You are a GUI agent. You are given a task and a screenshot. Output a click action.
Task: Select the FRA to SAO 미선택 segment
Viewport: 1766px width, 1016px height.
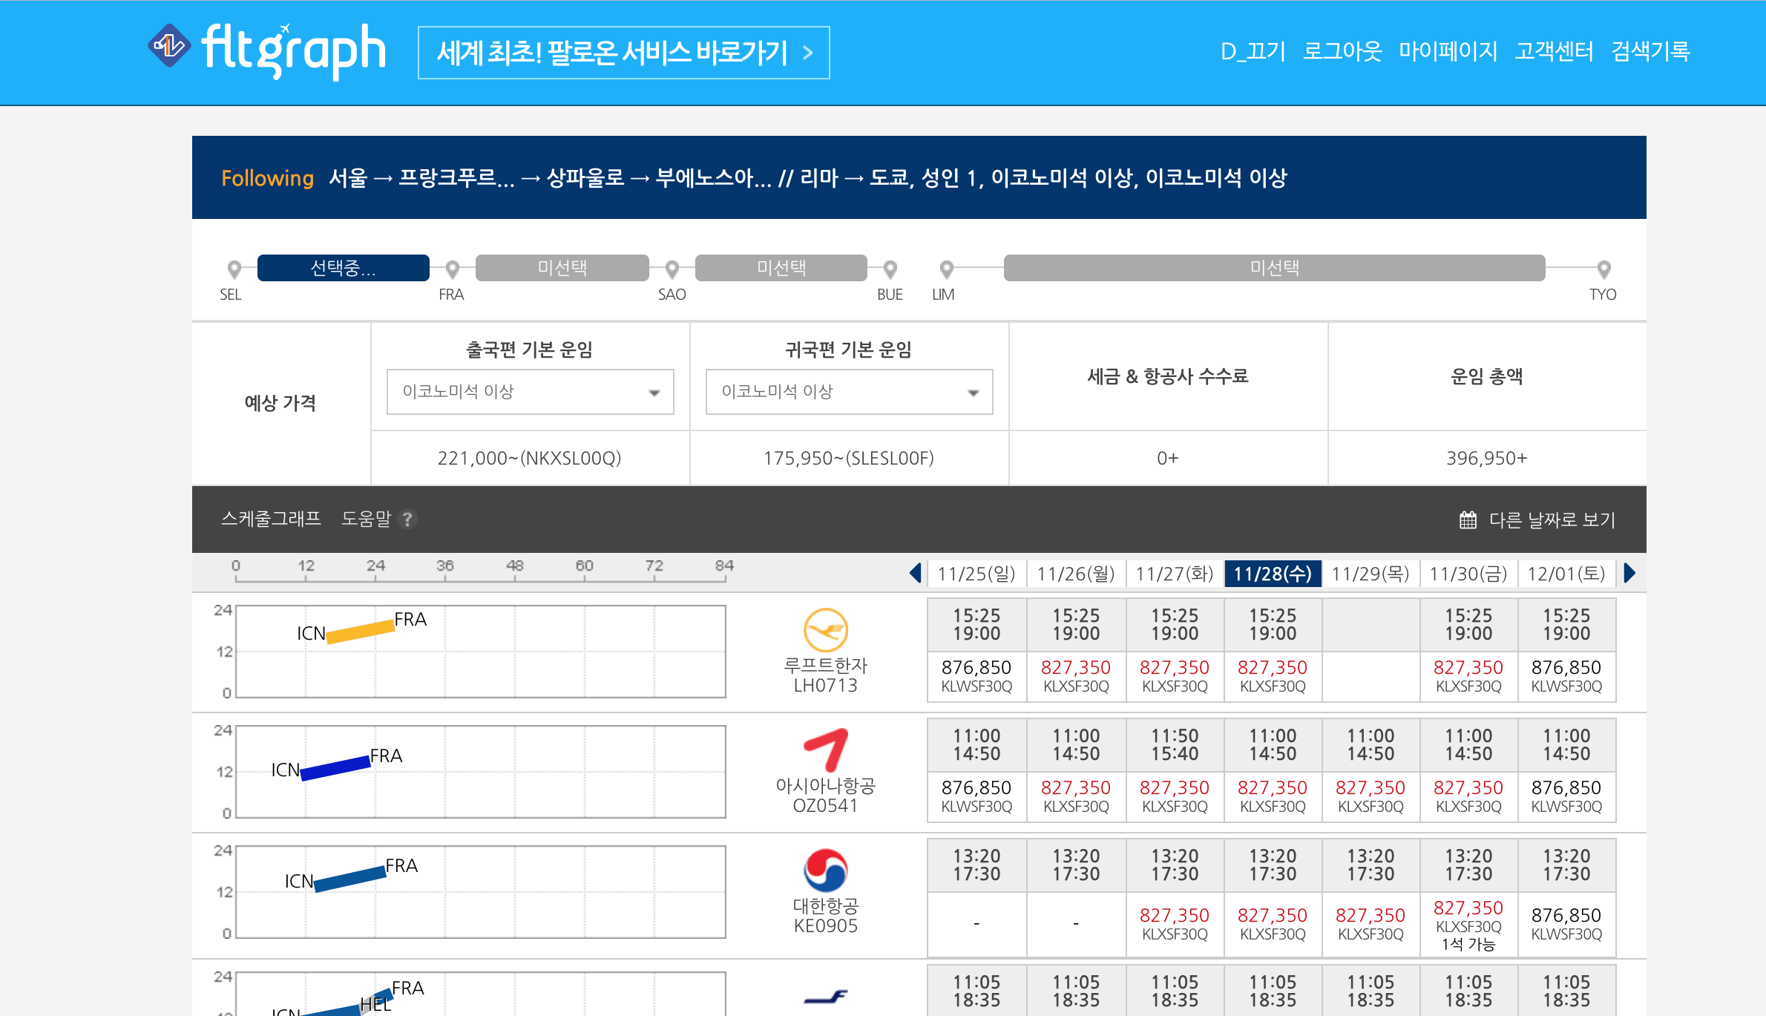click(x=562, y=268)
